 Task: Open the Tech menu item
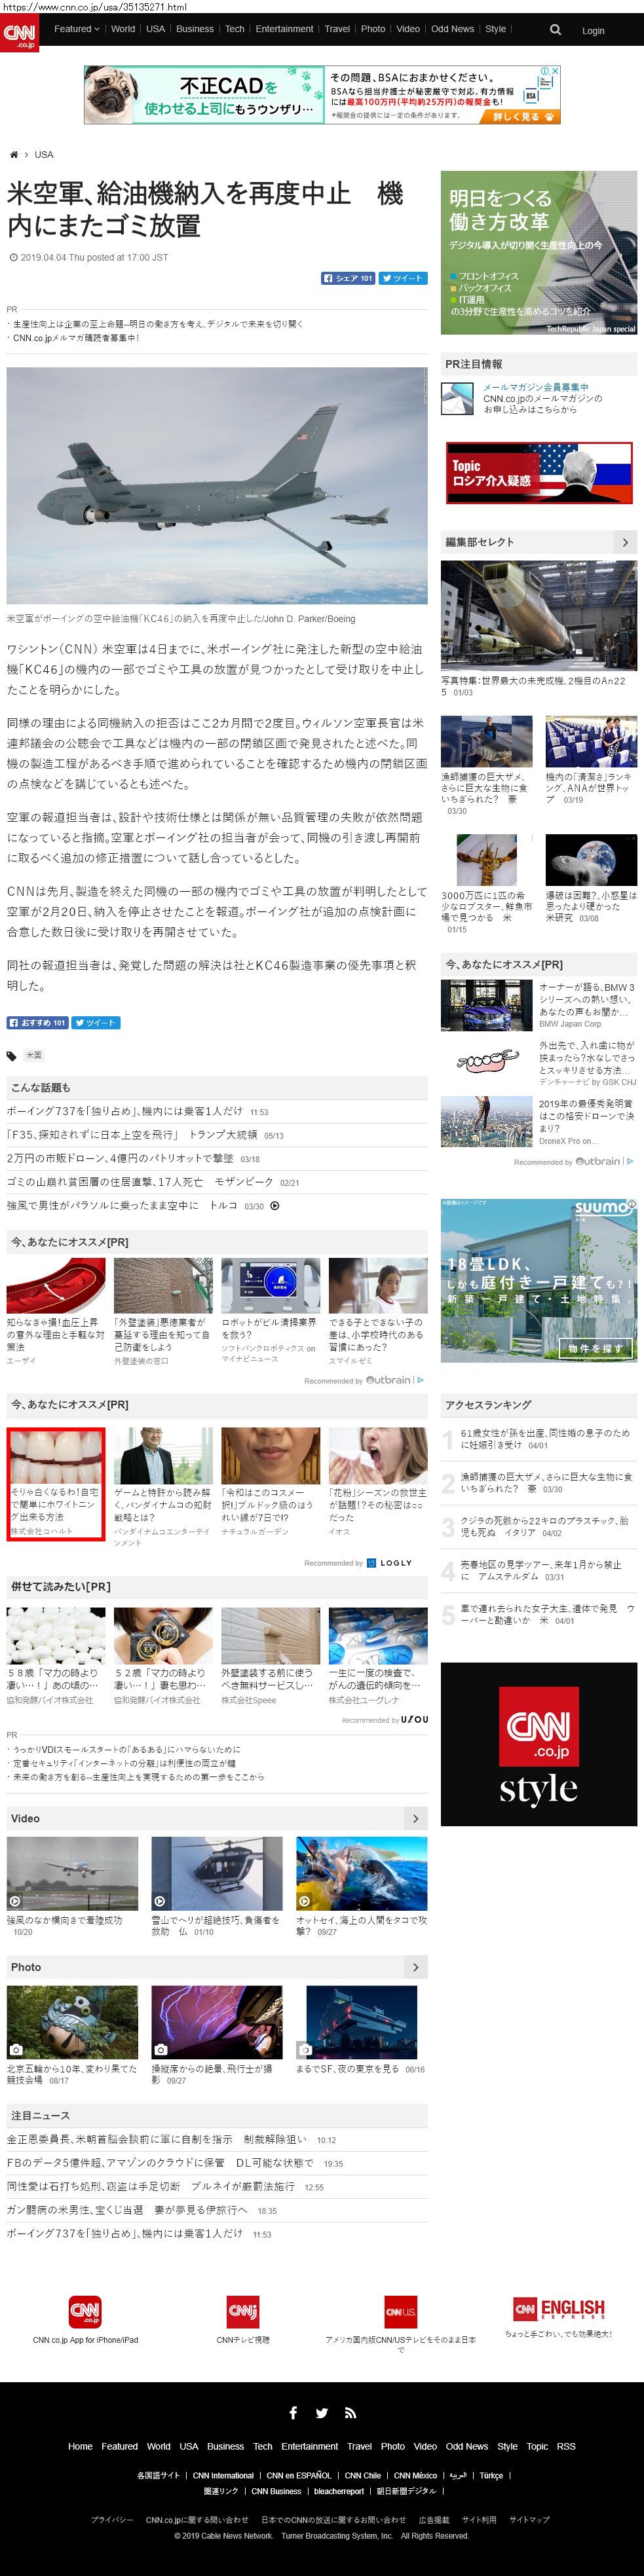pos(235,29)
